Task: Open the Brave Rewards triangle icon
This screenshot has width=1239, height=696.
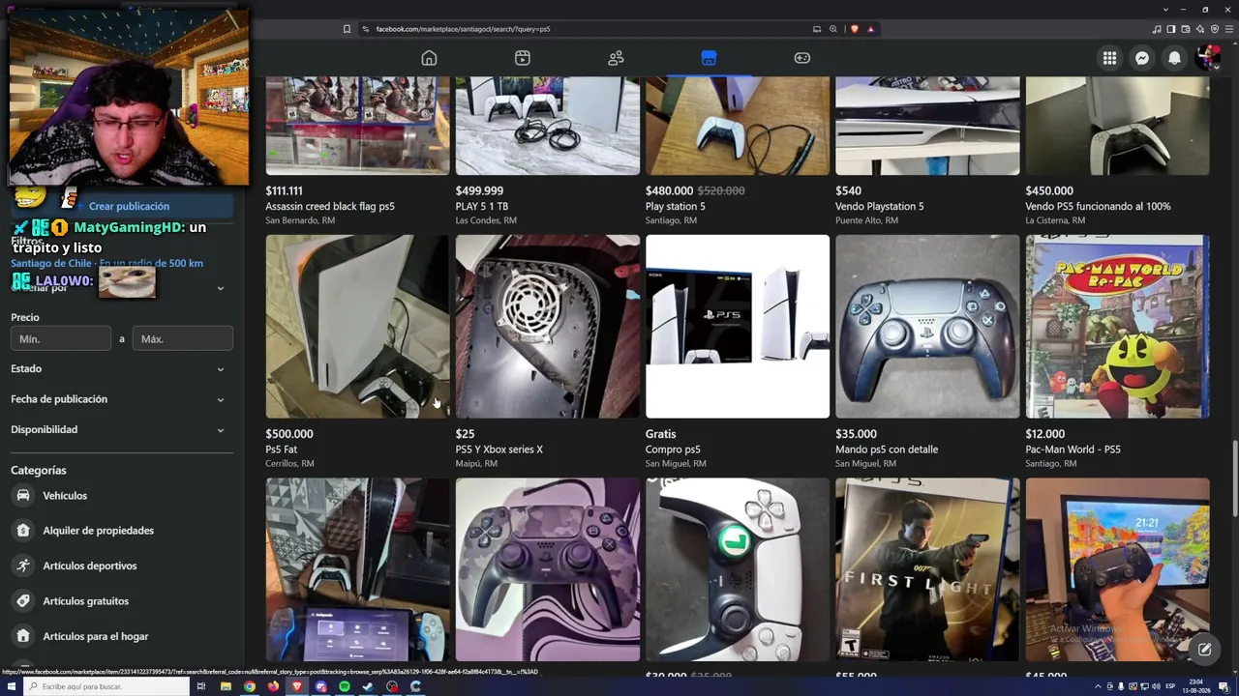Action: pyautogui.click(x=870, y=29)
